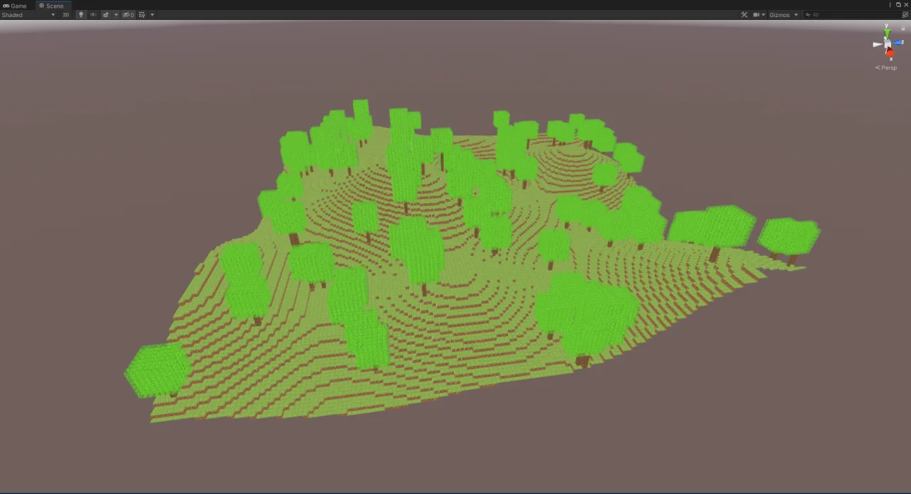Screen dimensions: 911x494
Task: Toggle the scene gizmo rotation lock
Action: 903,28
